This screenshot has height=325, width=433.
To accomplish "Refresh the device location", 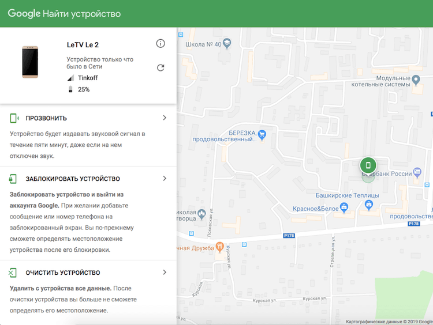I will [x=160, y=68].
